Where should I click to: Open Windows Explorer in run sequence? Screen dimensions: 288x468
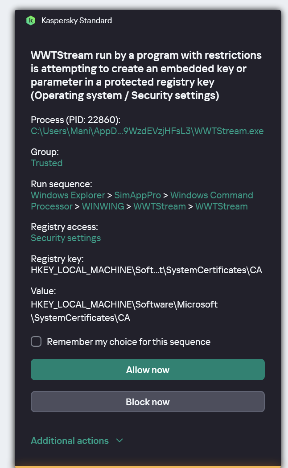point(68,195)
